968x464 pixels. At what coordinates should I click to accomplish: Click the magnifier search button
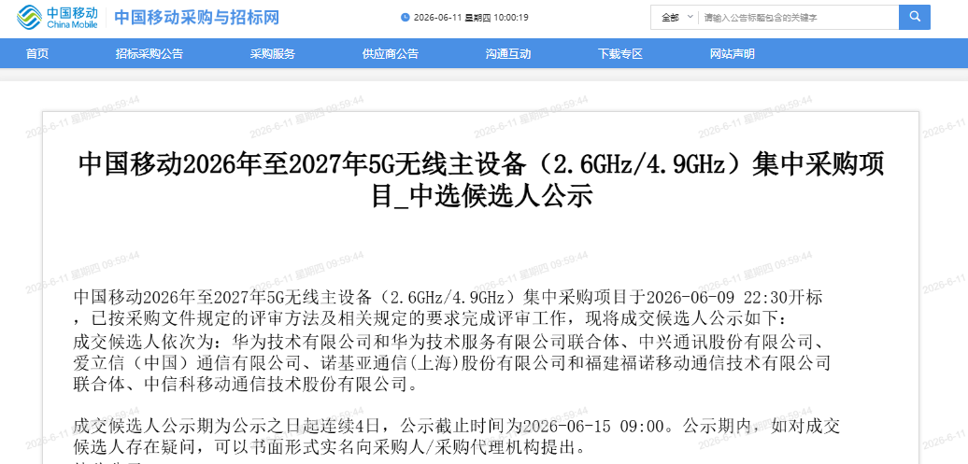tap(915, 18)
